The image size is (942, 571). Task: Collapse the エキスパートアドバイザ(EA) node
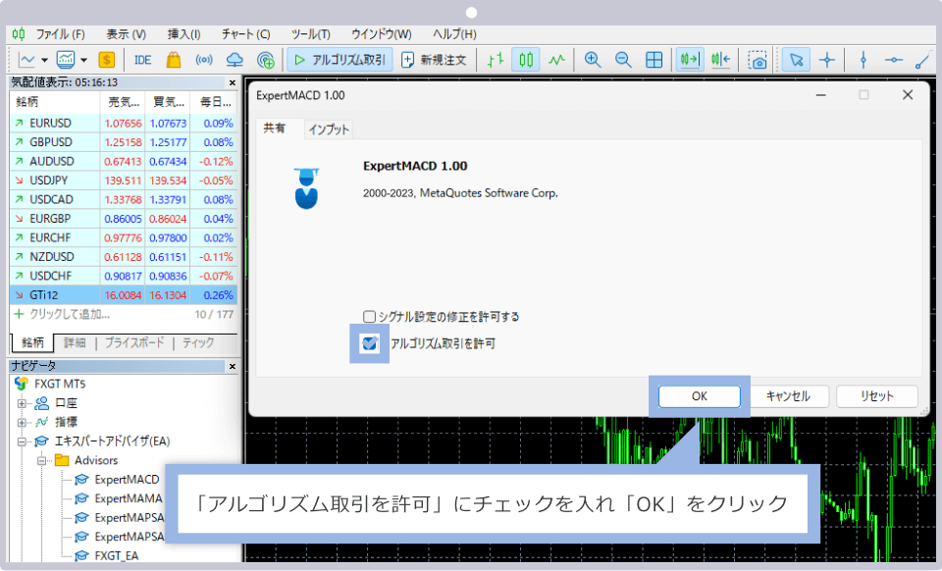[x=22, y=441]
